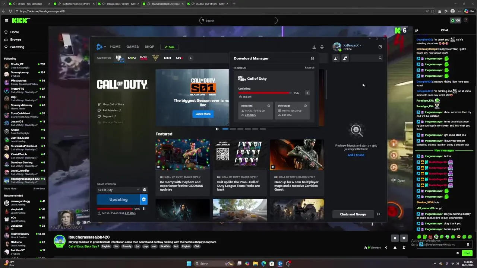The width and height of the screenshot is (477, 268).
Task: Click the Chats and Groups button
Action: [353, 214]
